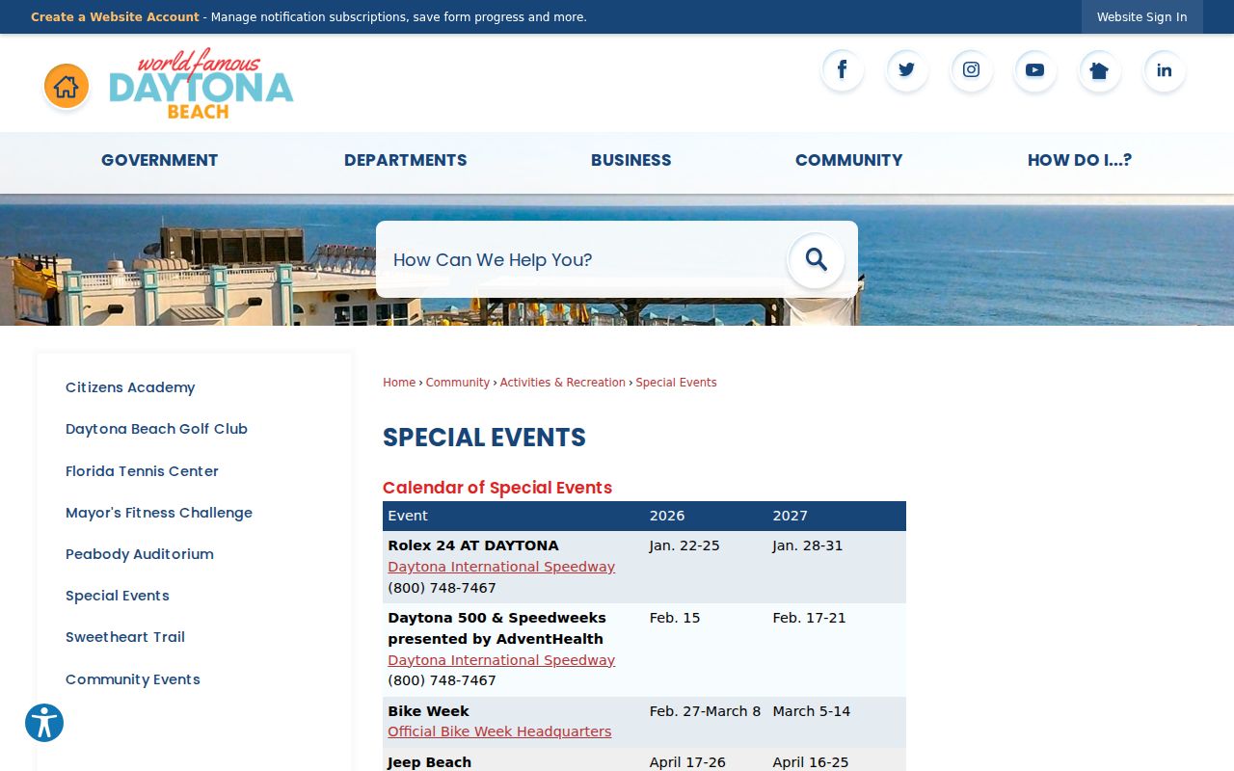Open Speedway link under Rolex 24
This screenshot has height=771, width=1234.
click(x=501, y=567)
